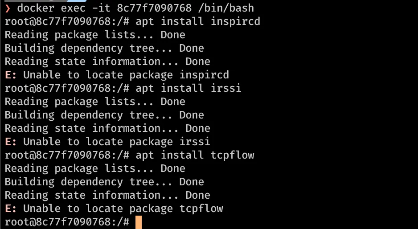This screenshot has height=229, width=418.
Task: Click root prompt before apt install irssi
Action: (67, 88)
